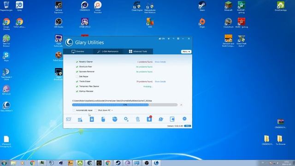Image resolution: width=295 pixels, height=166 pixels.
Task: Open the OBS Studio desktop shortcut
Action: (59, 23)
